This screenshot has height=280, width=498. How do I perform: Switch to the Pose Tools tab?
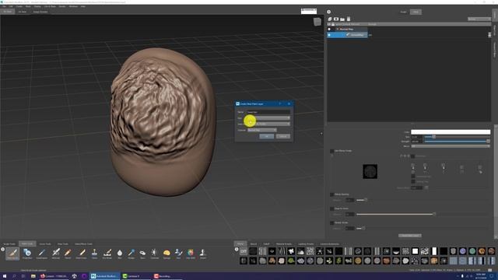click(x=63, y=243)
